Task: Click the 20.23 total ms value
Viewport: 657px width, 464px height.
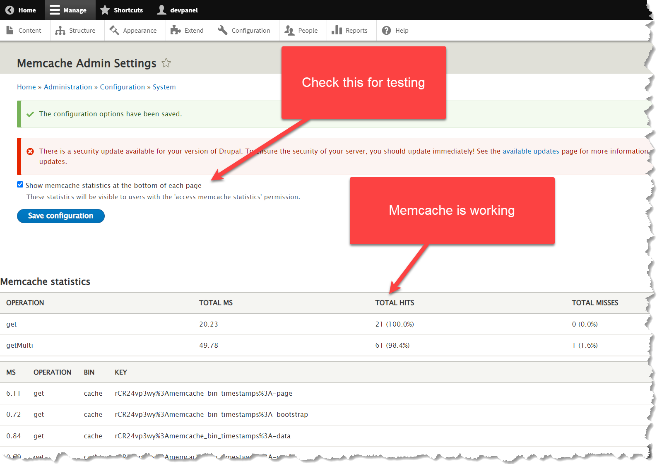Action: click(x=209, y=324)
